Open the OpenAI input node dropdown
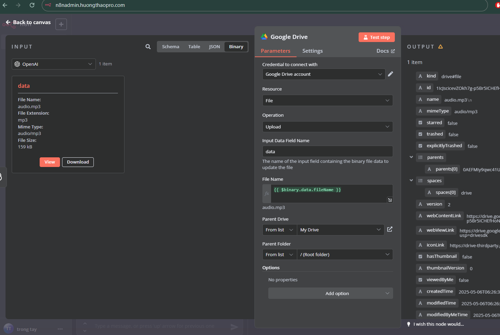 (x=54, y=64)
